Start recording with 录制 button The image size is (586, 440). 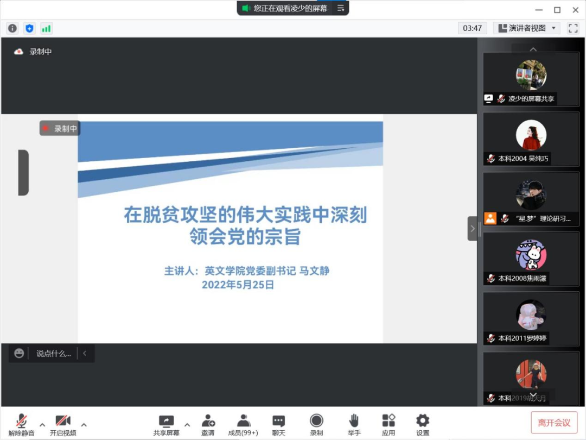[x=316, y=425]
